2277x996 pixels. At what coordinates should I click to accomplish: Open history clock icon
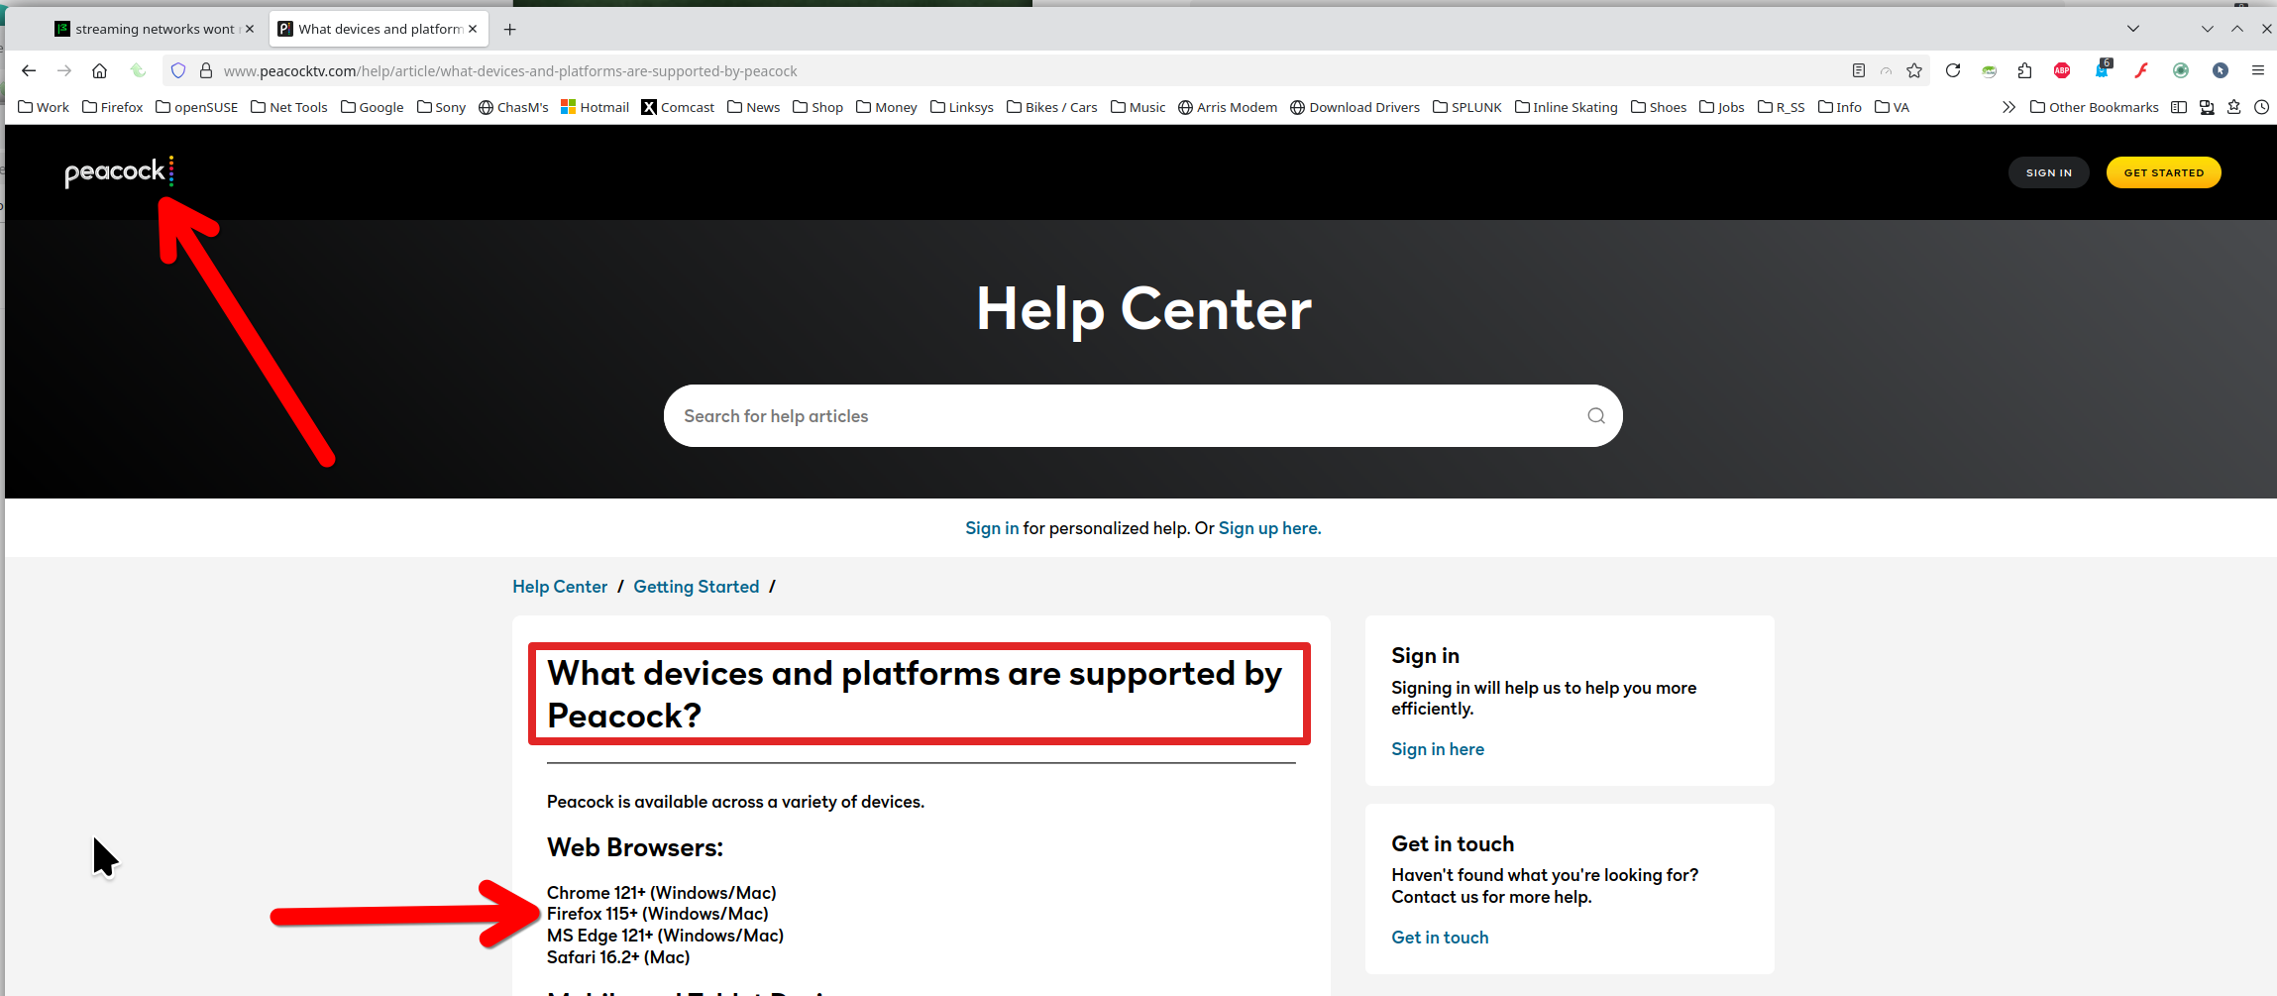tap(2262, 107)
